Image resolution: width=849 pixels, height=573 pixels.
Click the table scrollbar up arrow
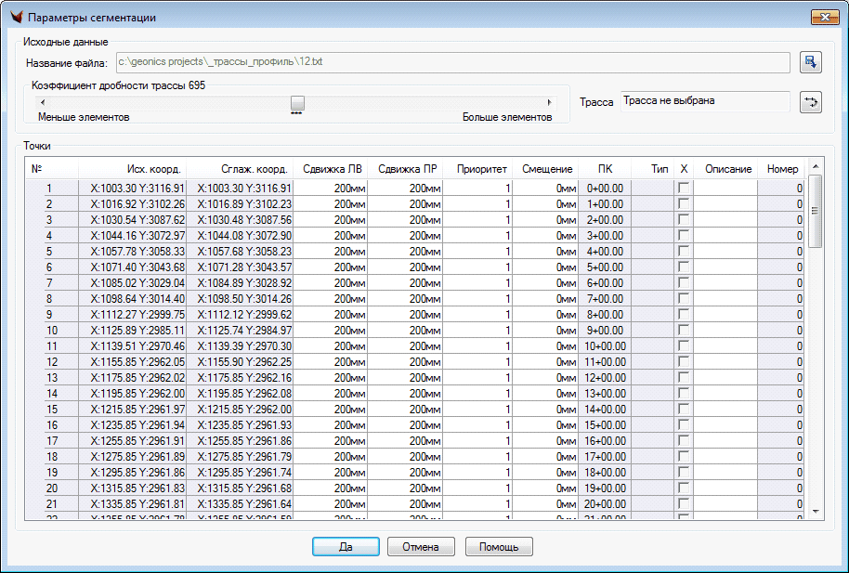(x=815, y=167)
